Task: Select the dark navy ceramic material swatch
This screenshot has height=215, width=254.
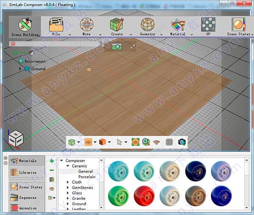Action: 196,171
